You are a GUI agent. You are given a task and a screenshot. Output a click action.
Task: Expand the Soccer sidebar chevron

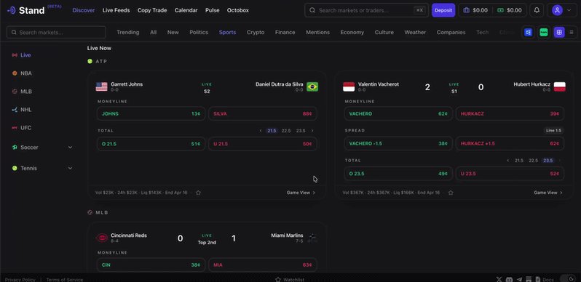pos(70,148)
